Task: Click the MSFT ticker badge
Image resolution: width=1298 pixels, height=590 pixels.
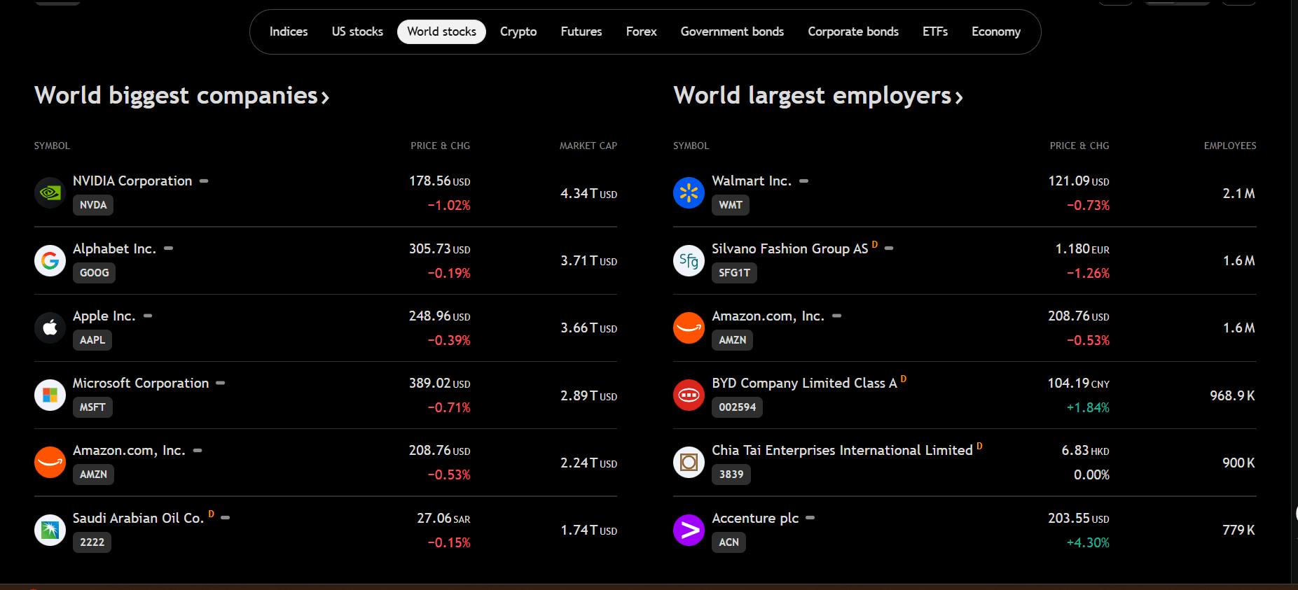Action: (92, 407)
